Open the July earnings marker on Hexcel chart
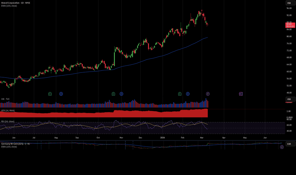This screenshot has height=175, width=296. click(50, 94)
